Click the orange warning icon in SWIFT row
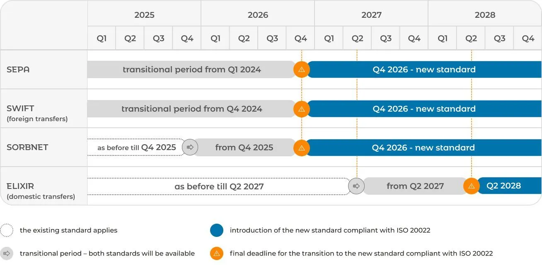Image resolution: width=542 pixels, height=265 pixels. (x=302, y=109)
